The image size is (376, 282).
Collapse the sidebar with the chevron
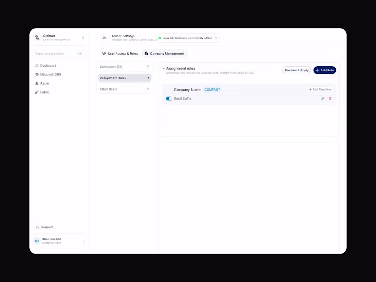[x=83, y=38]
